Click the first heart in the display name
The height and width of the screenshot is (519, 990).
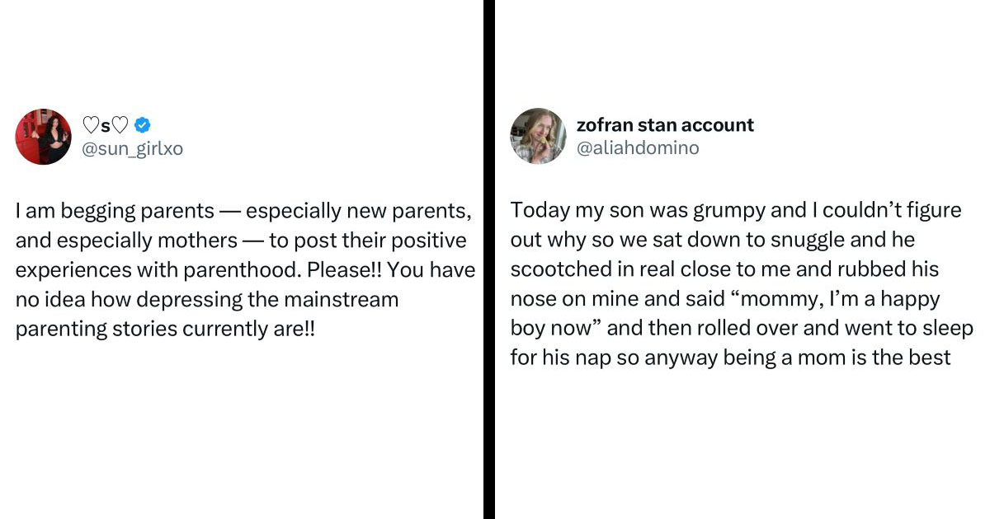[x=91, y=125]
